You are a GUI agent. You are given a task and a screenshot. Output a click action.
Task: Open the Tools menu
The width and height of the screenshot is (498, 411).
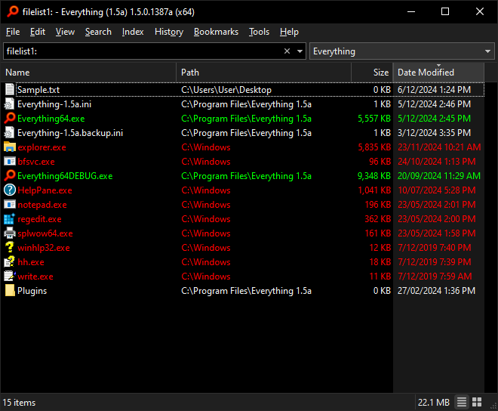pos(259,32)
